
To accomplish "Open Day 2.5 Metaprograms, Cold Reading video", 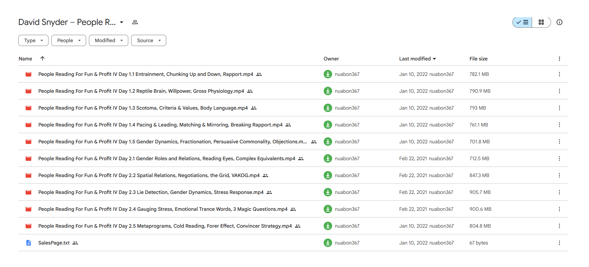I will pyautogui.click(x=165, y=226).
